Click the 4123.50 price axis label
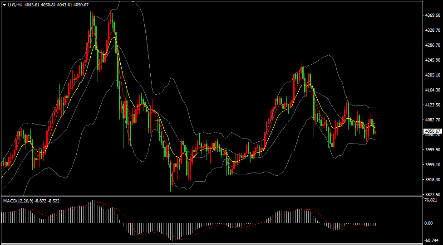Image resolution: width=443 pixels, height=245 pixels. (x=433, y=105)
